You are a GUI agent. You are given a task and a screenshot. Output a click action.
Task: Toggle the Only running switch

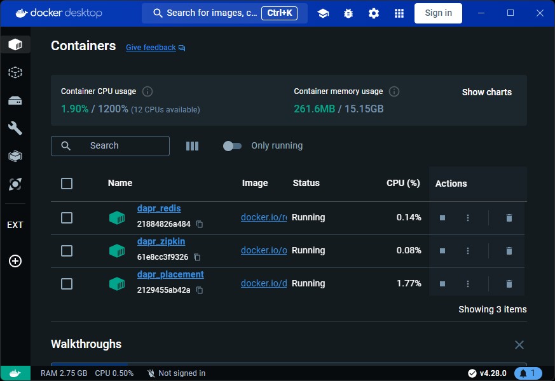(x=232, y=146)
